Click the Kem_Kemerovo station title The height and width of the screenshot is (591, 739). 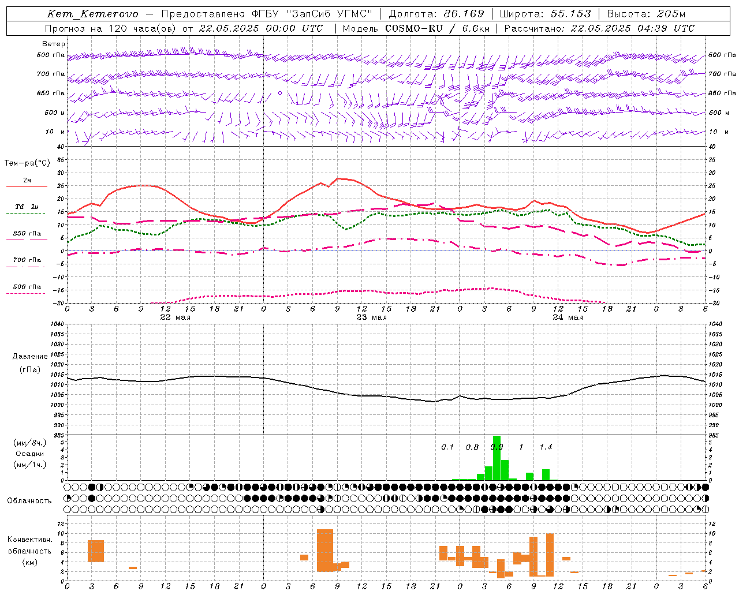tap(92, 14)
